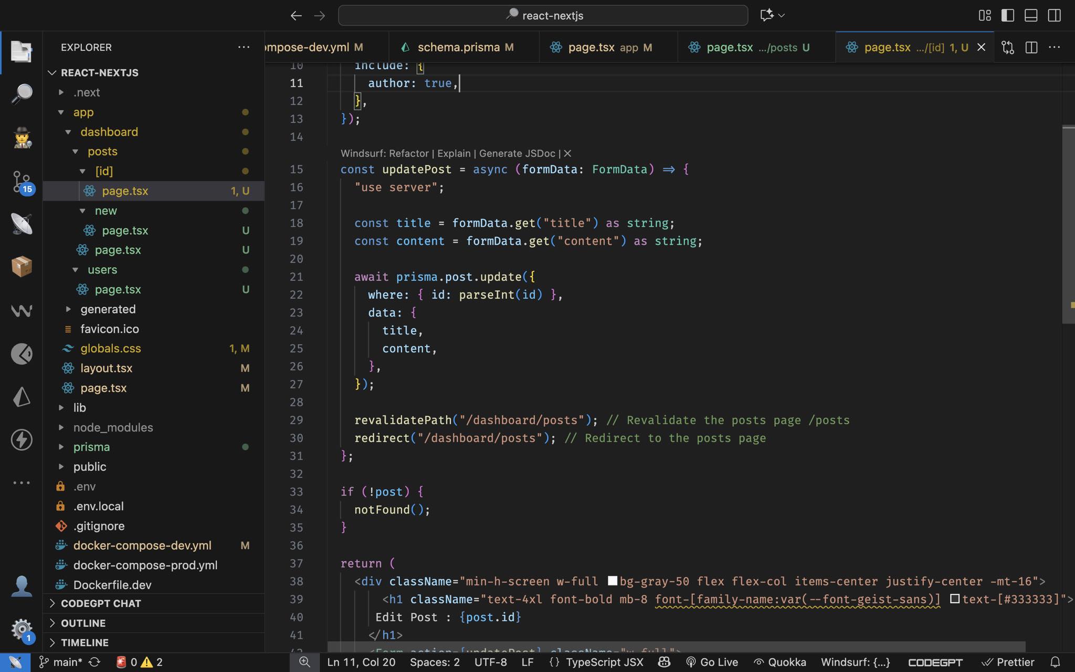Viewport: 1075px width, 672px height.
Task: Collapse the app folder
Action: point(61,112)
